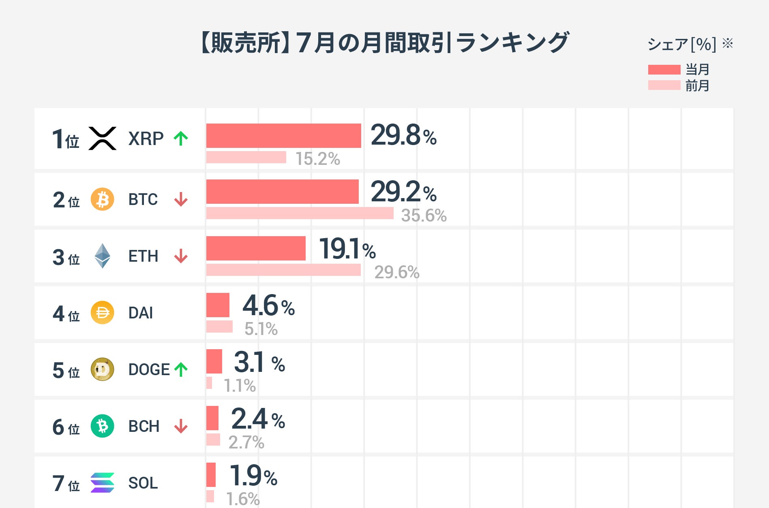Click the red down arrow beside BTC
Viewport: 769px width, 508px height.
[x=181, y=199]
